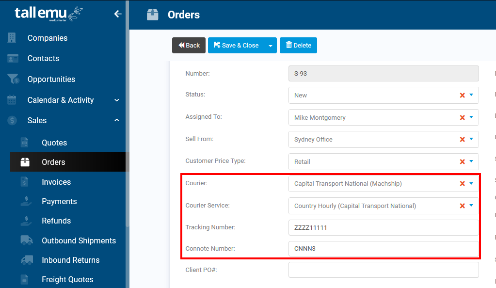Click the Tracking Number field
The image size is (496, 288).
coord(384,227)
